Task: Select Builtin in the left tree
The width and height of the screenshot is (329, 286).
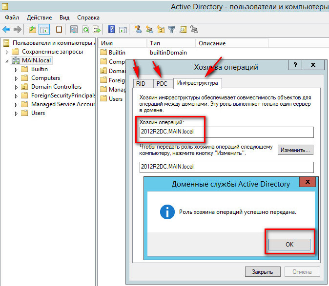Action: [40, 69]
